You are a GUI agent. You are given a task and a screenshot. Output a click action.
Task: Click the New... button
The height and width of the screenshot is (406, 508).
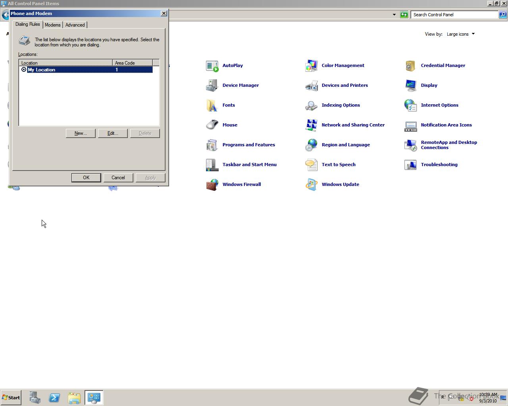point(81,133)
